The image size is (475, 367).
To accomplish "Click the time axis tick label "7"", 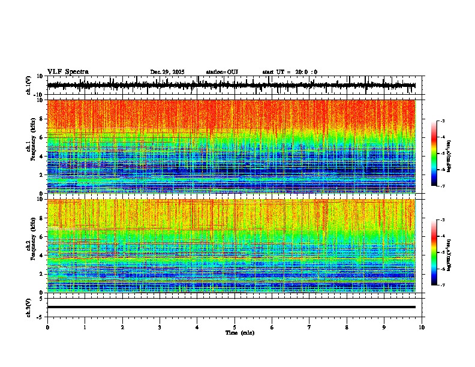I will pyautogui.click(x=309, y=327).
